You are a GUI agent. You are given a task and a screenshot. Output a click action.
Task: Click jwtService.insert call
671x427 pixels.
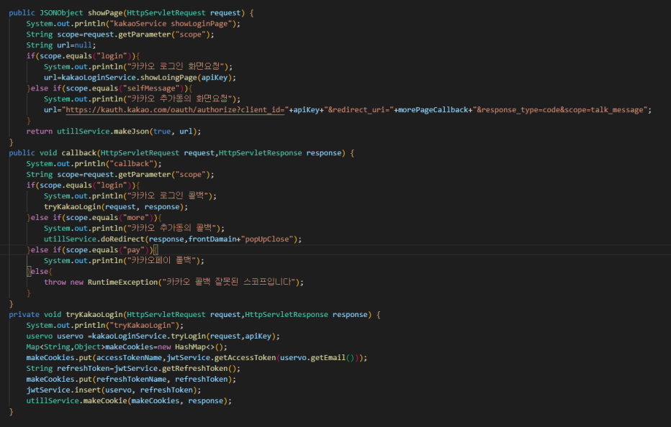[114, 390]
